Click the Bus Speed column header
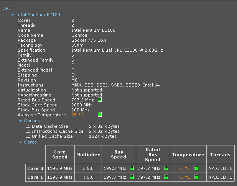The image size is (237, 186). (x=118, y=155)
